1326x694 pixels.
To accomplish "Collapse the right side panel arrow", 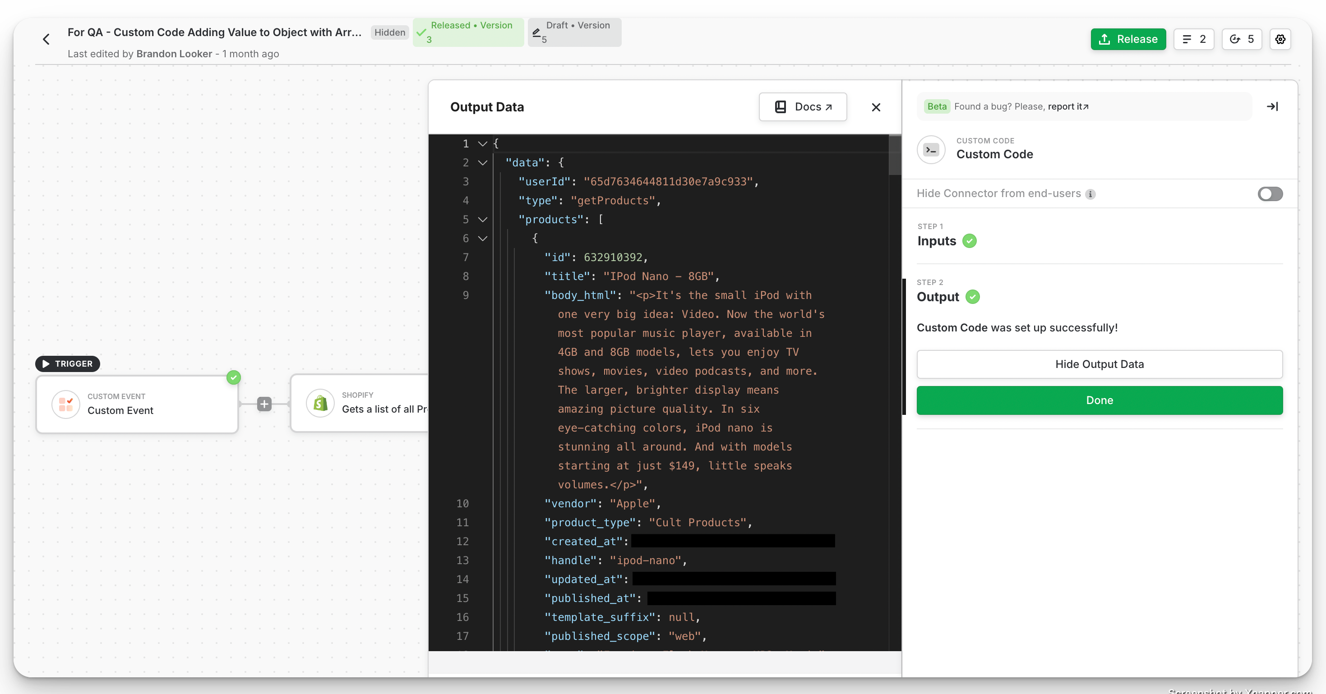I will tap(1272, 106).
